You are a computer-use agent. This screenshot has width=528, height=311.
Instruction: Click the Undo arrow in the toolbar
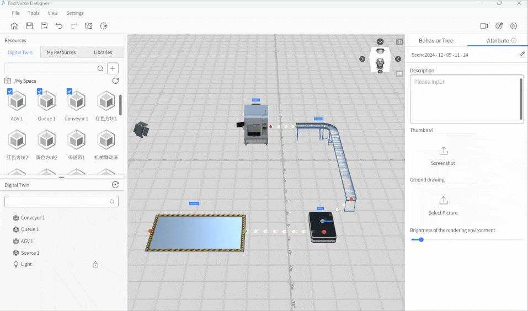tap(59, 26)
